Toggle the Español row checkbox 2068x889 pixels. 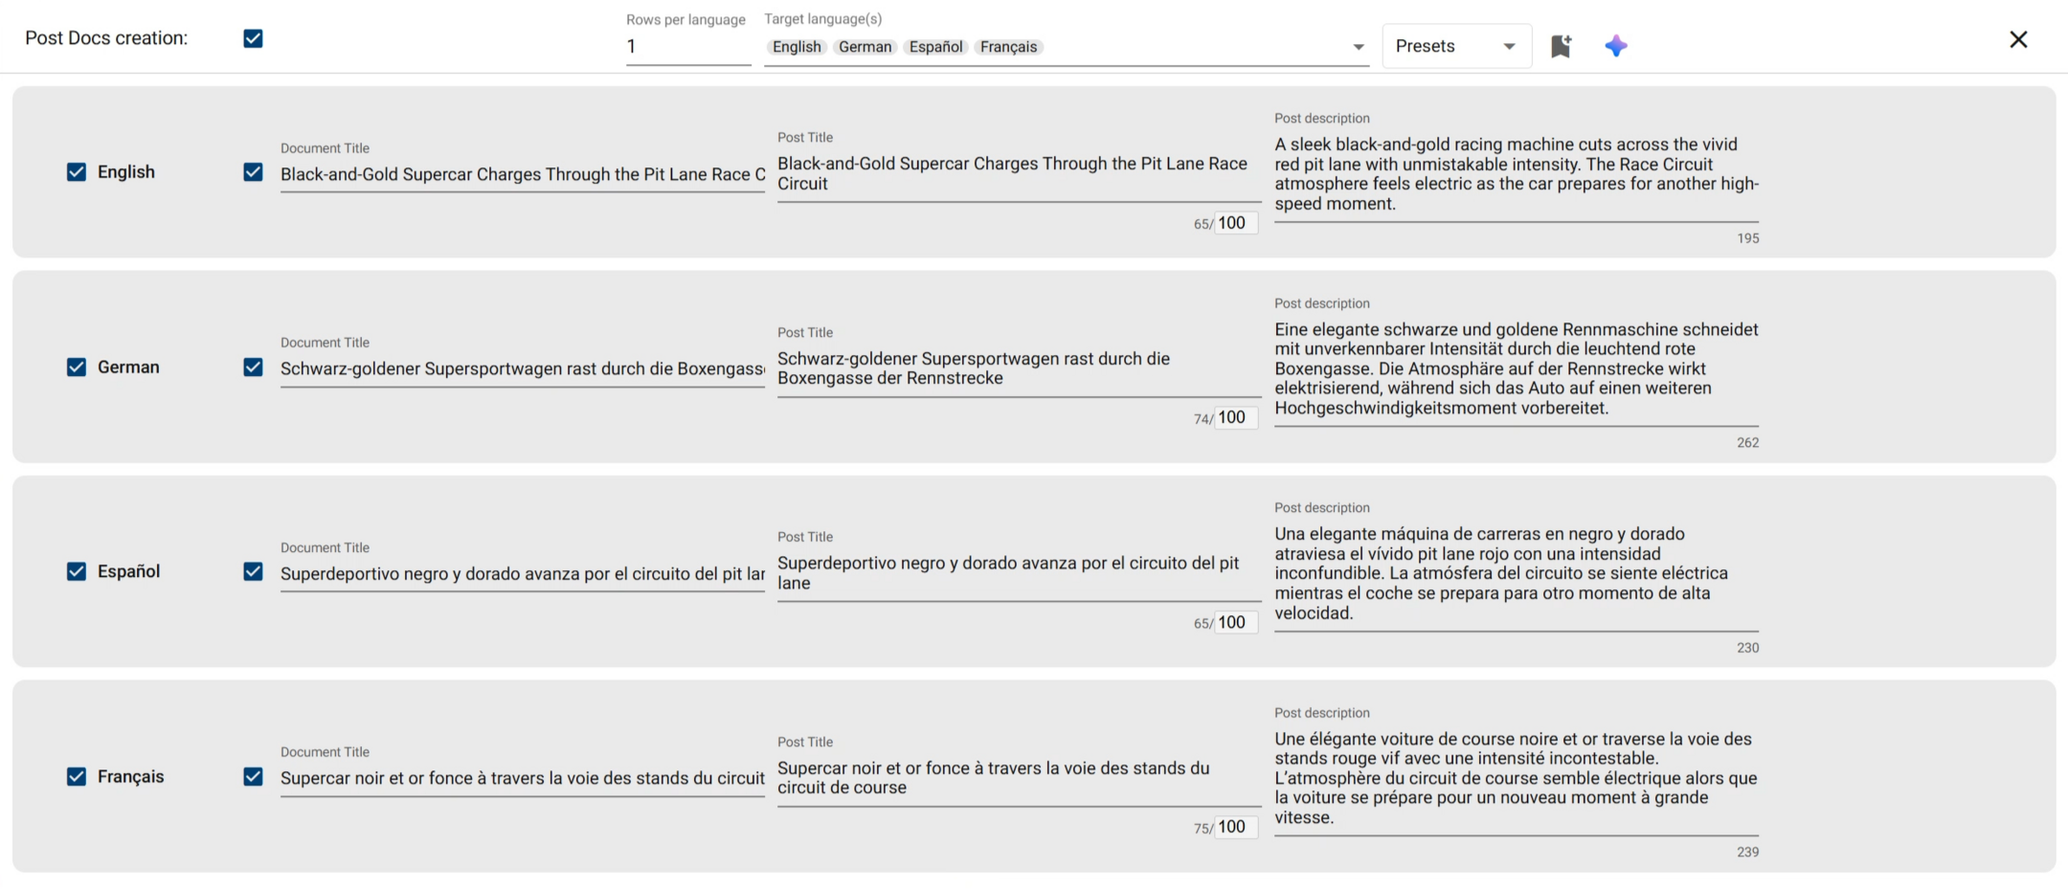pyautogui.click(x=77, y=571)
